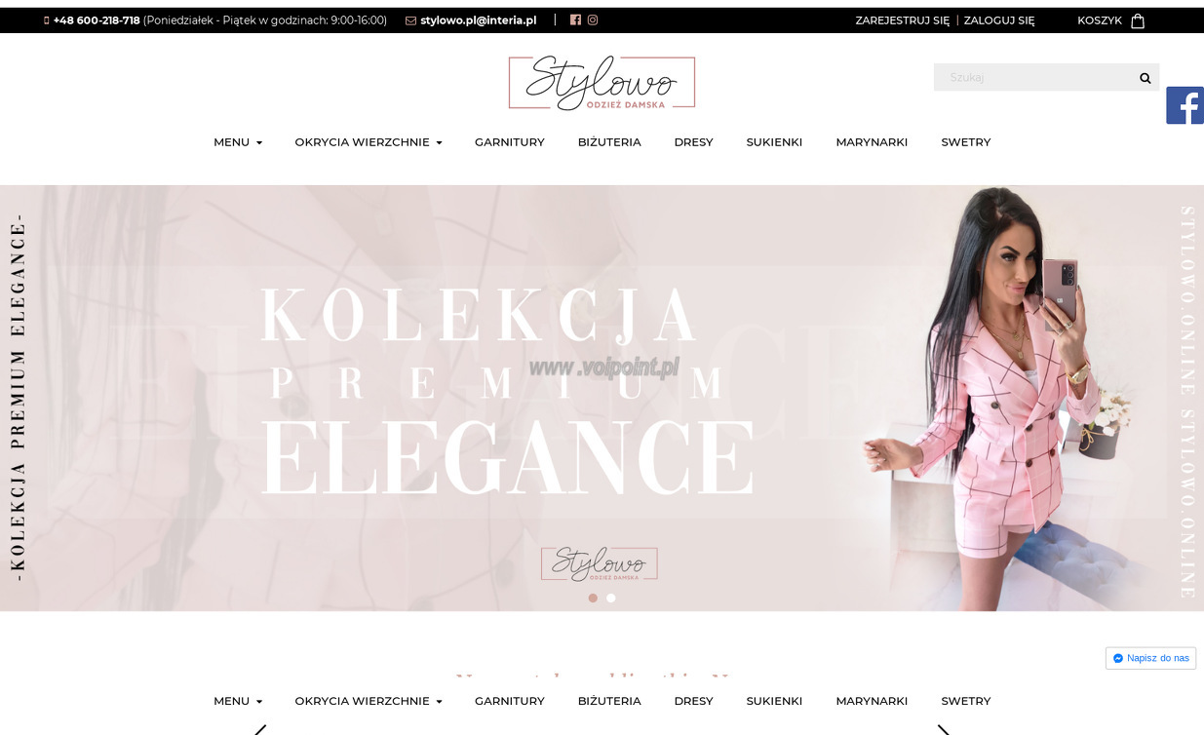
Task: Select the first slider dot indicator
Action: pyautogui.click(x=593, y=598)
